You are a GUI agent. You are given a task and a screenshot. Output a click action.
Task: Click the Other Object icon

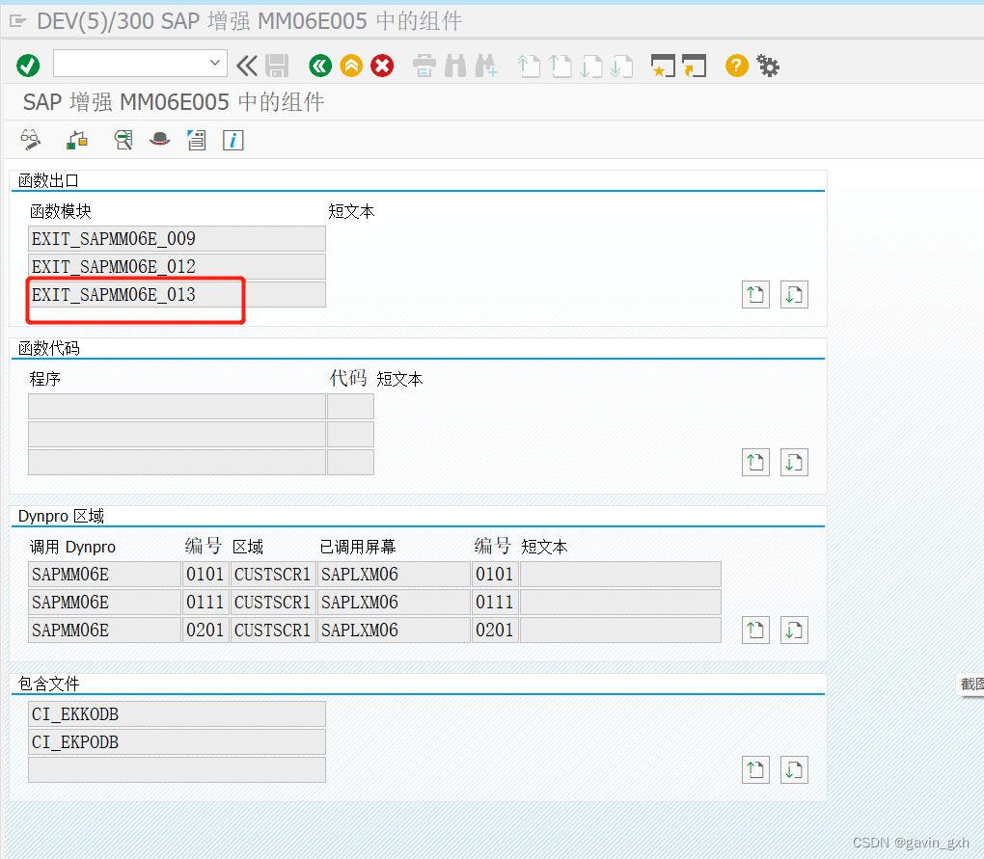(x=77, y=140)
